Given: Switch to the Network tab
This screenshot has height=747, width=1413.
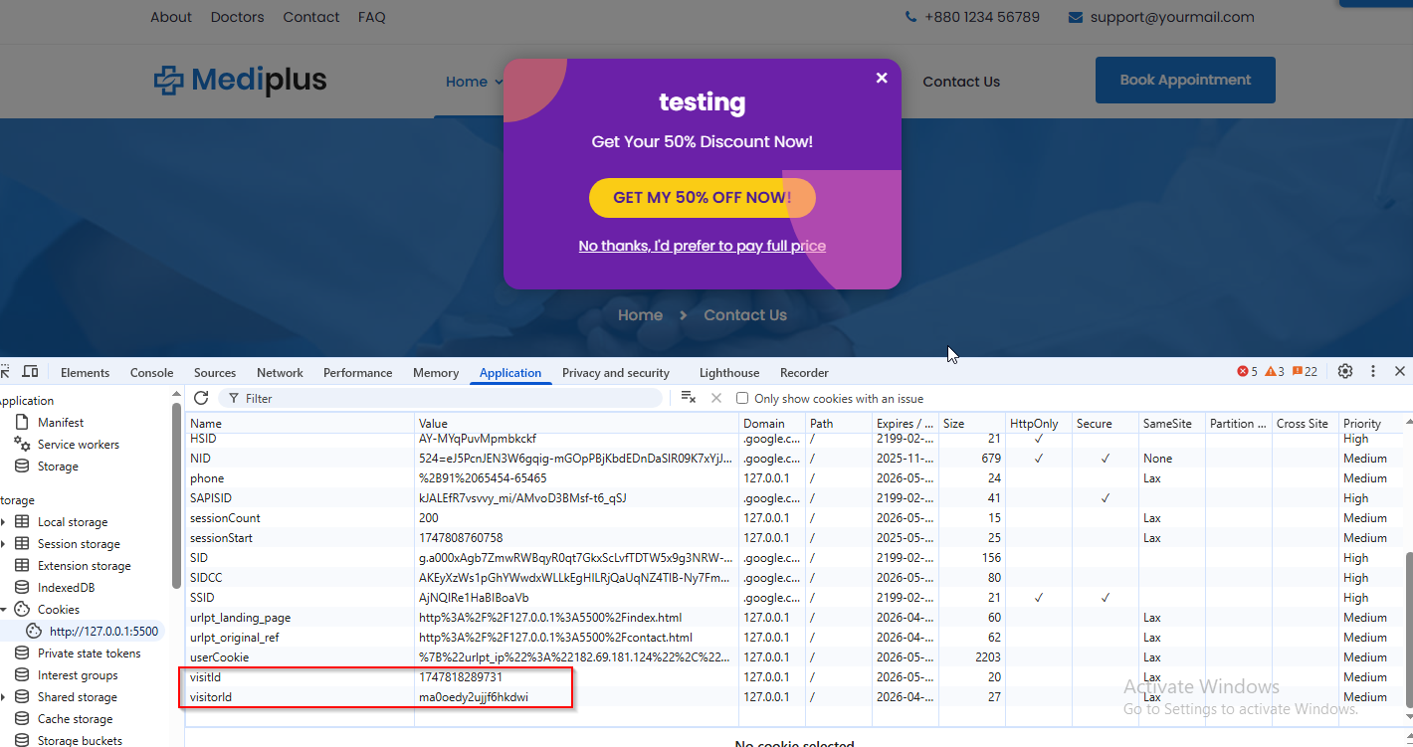Looking at the screenshot, I should pos(280,373).
